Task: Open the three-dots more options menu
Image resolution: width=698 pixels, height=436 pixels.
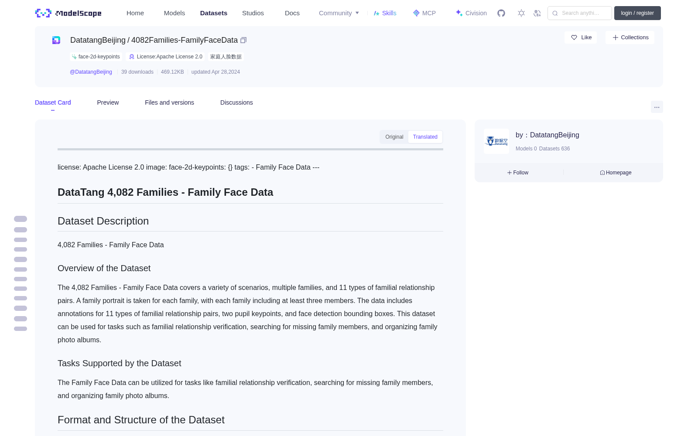Action: [657, 107]
